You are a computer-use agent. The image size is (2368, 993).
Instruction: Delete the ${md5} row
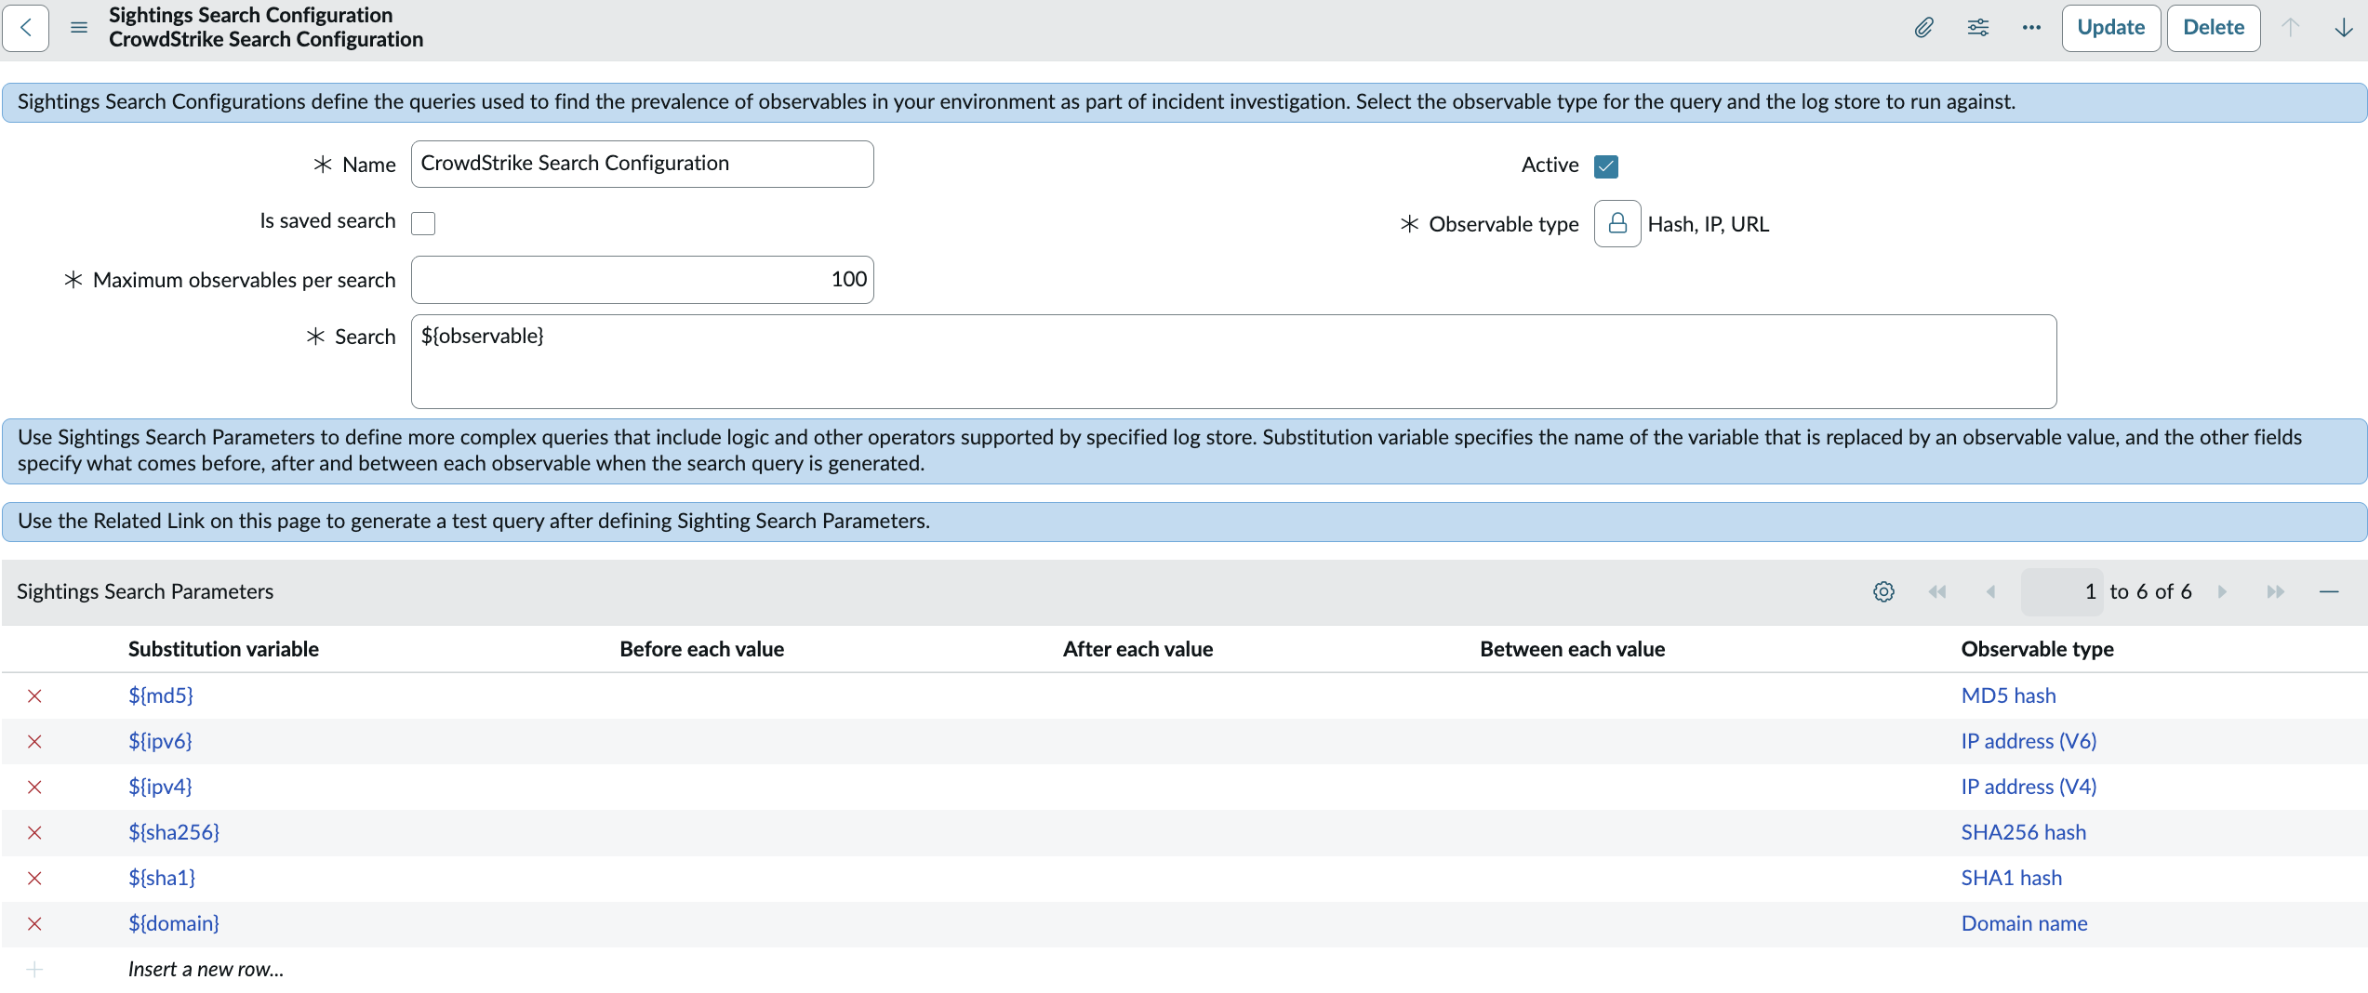point(34,696)
